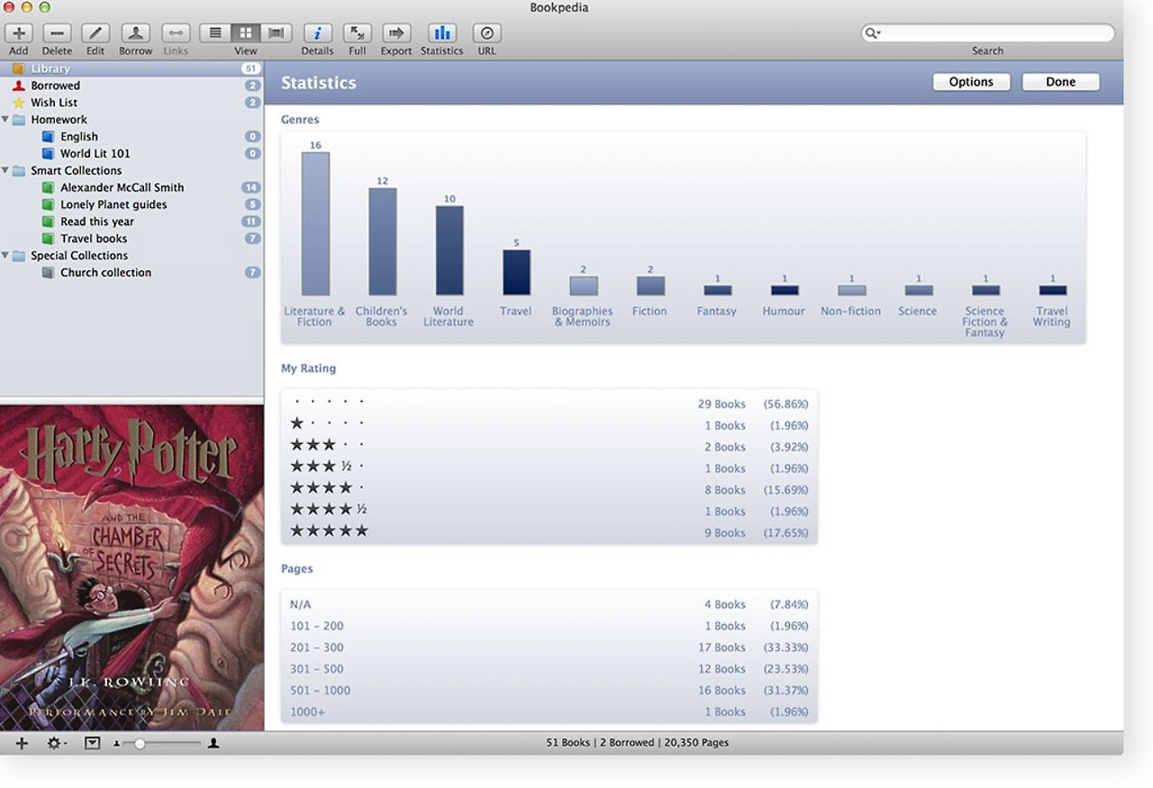The width and height of the screenshot is (1153, 788).
Task: Click the Homework folder label
Action: click(x=59, y=120)
